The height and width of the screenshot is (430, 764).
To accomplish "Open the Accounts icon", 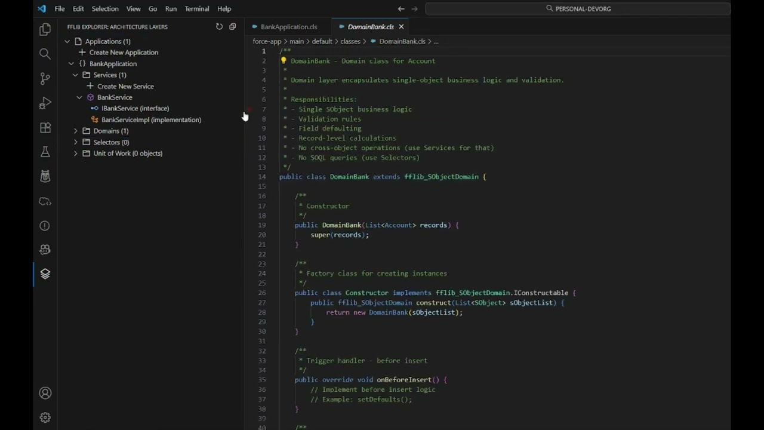I will 45,393.
